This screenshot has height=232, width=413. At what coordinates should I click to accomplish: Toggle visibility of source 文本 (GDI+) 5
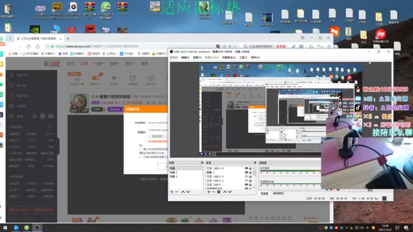[x=246, y=169]
